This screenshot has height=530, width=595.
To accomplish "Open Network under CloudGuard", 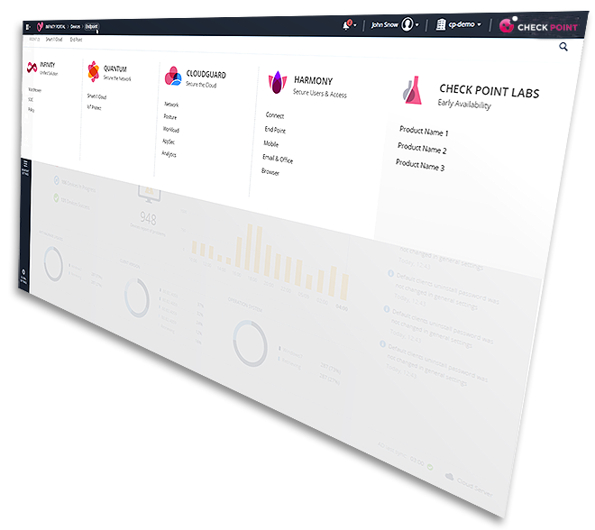I will point(171,105).
